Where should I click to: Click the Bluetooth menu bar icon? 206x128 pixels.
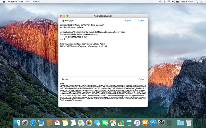[x=165, y=2]
